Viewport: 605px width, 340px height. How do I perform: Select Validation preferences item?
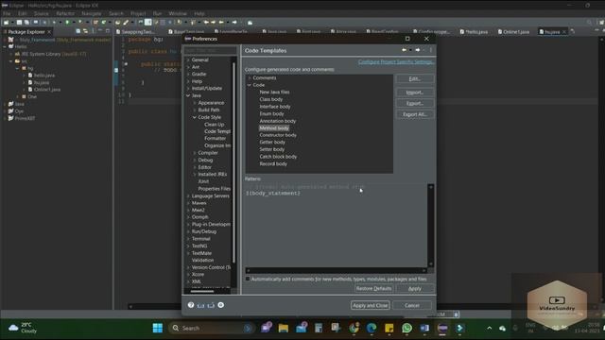pyautogui.click(x=202, y=261)
